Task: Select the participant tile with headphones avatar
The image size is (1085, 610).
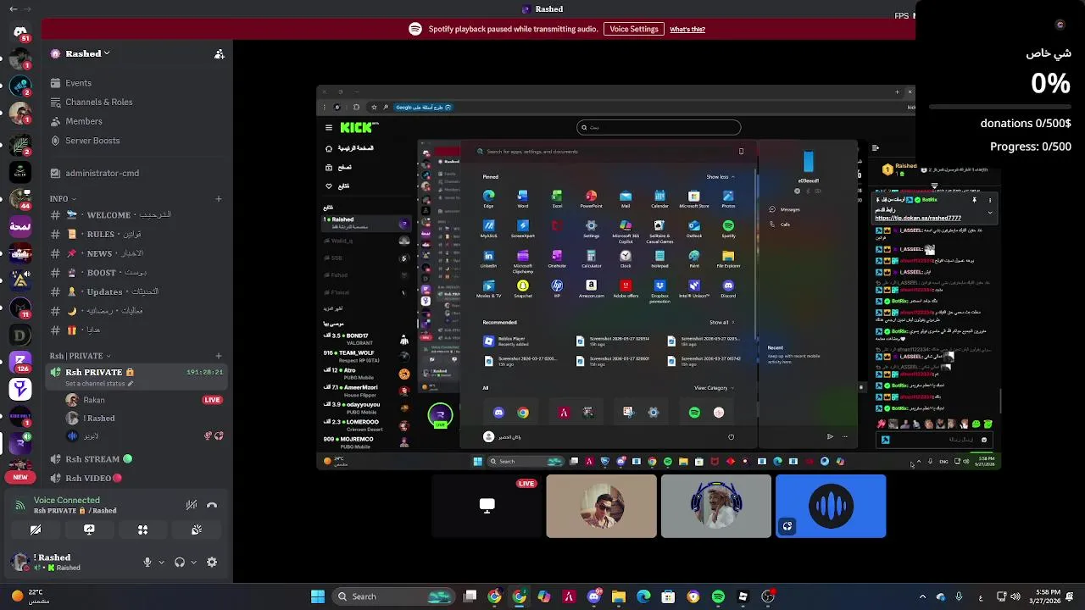Action: pyautogui.click(x=716, y=506)
